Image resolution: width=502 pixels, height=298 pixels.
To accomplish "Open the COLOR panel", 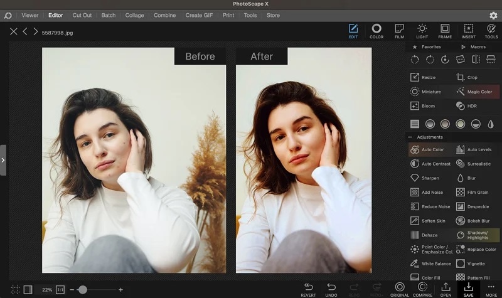I will [376, 31].
